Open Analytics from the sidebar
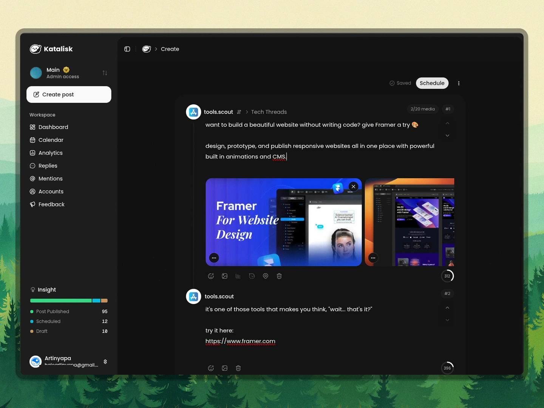This screenshot has height=408, width=544. point(46,153)
